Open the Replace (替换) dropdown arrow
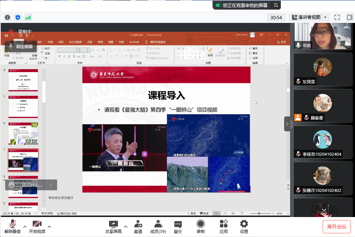This screenshot has width=355, height=237. click(260, 53)
